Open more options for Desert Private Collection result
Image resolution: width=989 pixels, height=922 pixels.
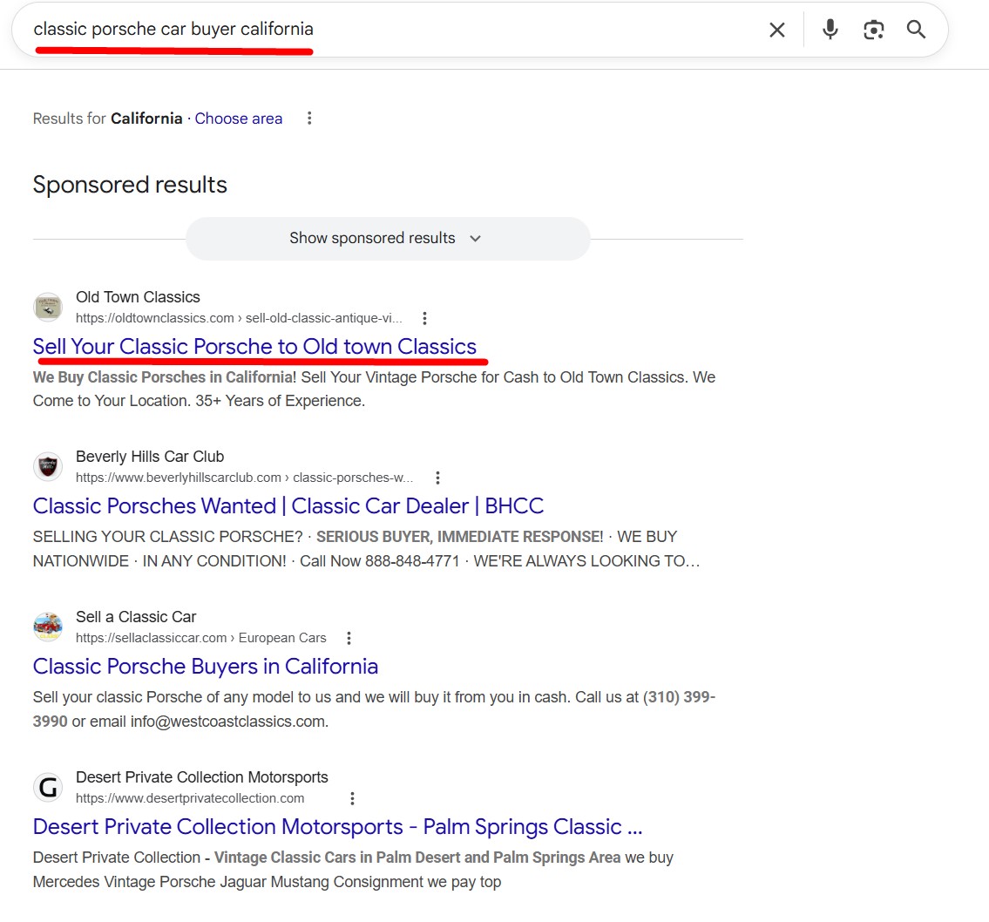tap(352, 798)
